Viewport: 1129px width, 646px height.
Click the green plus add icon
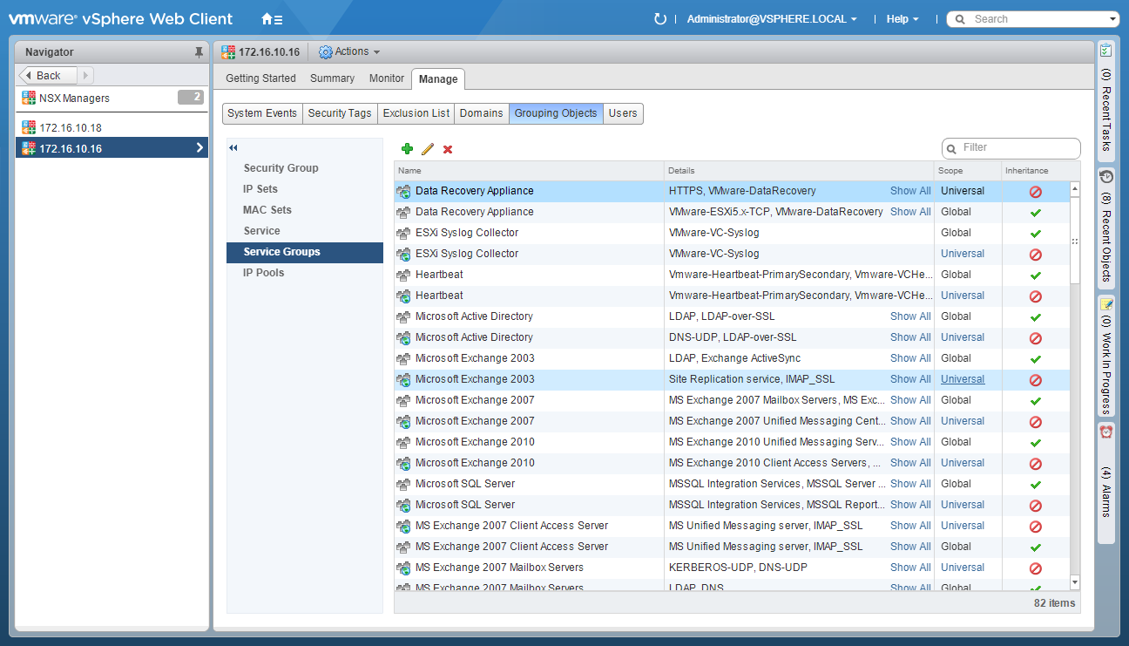407,149
